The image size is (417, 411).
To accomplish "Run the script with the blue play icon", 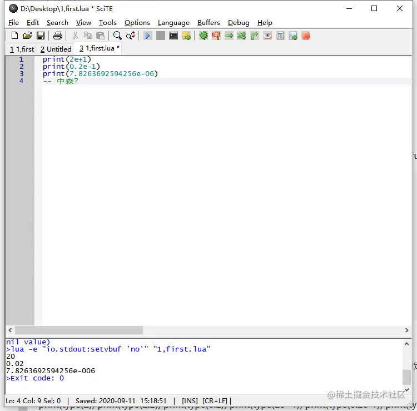I will (x=147, y=36).
